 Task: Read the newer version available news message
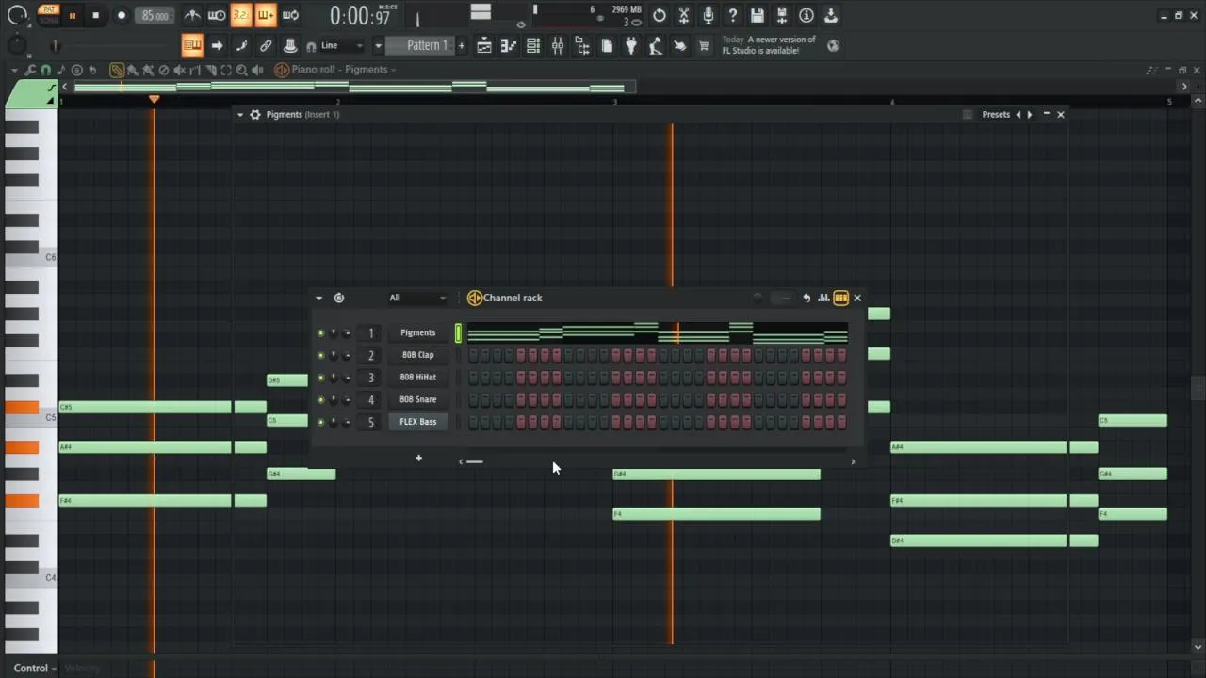[769, 45]
